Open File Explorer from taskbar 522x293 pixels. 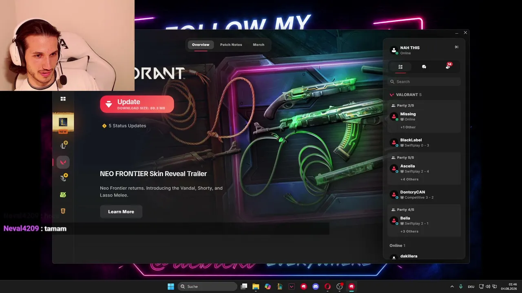tap(256, 286)
